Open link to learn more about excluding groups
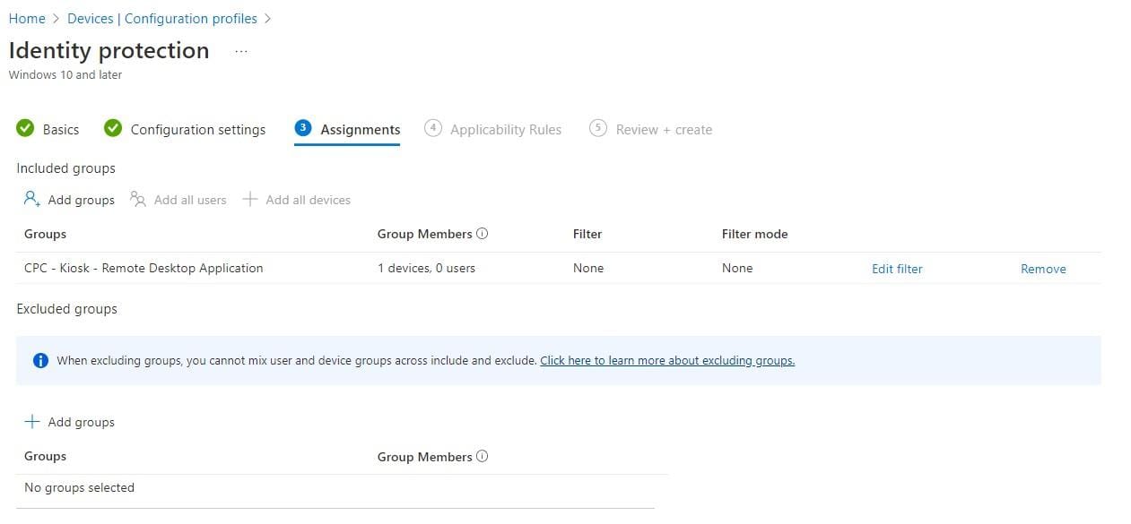The height and width of the screenshot is (524, 1131). pos(667,361)
